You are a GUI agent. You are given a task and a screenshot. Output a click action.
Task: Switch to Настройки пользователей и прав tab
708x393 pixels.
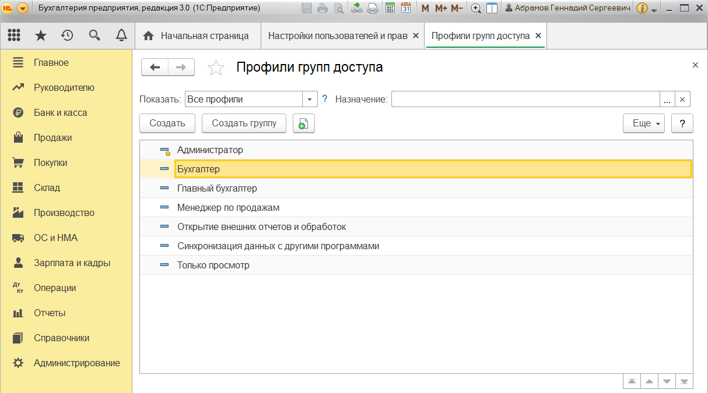coord(338,36)
